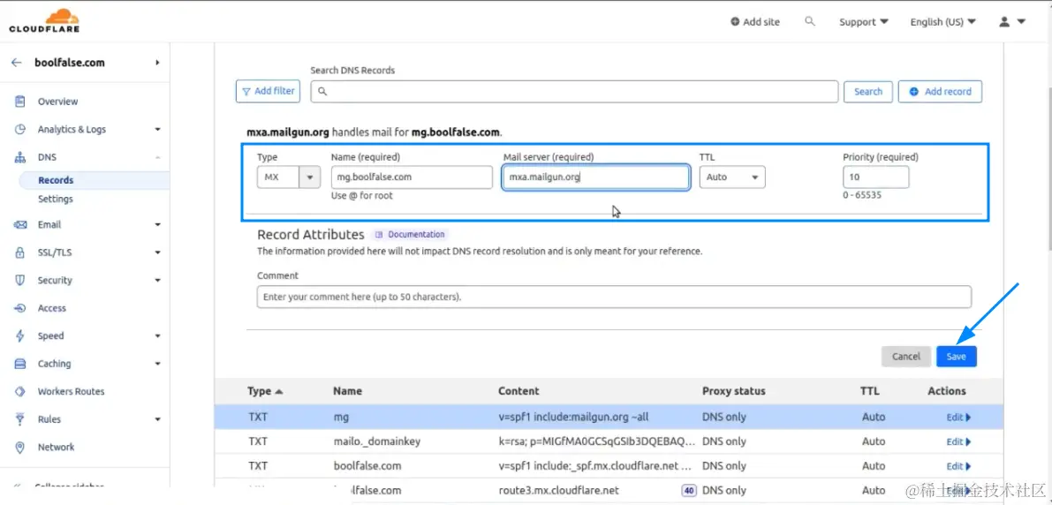Click the SSL/TLS lock icon
1052x505 pixels.
tap(20, 253)
